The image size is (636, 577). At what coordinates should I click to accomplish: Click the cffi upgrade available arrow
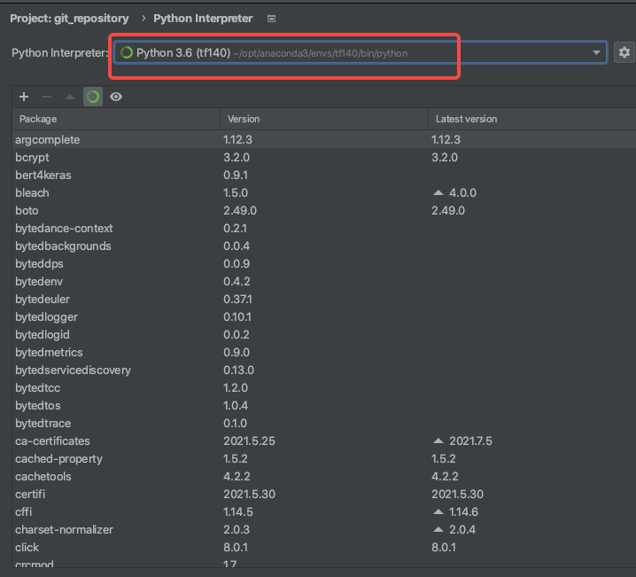(438, 511)
